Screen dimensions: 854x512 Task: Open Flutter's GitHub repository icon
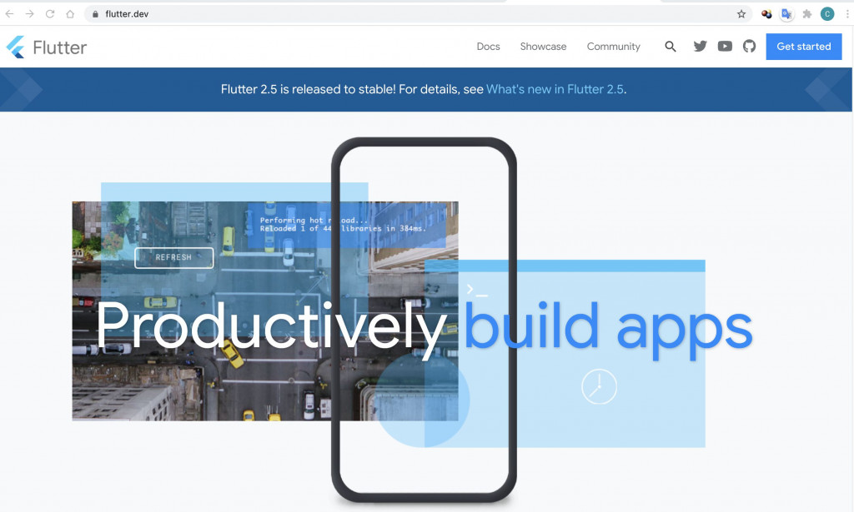[x=750, y=46]
